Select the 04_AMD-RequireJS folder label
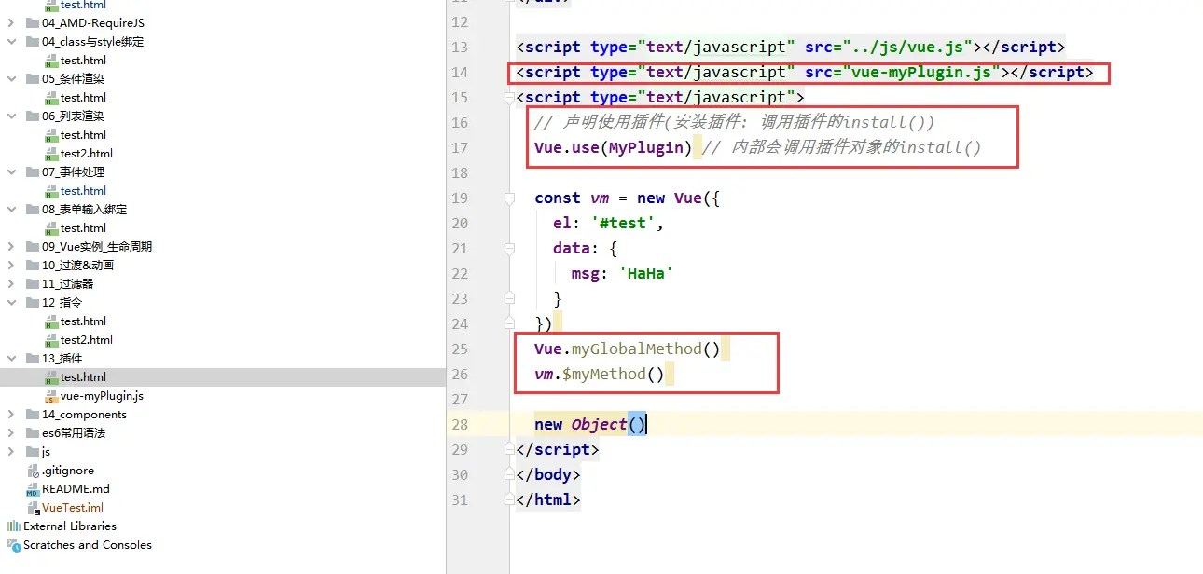Viewport: 1203px width, 574px height. [93, 23]
